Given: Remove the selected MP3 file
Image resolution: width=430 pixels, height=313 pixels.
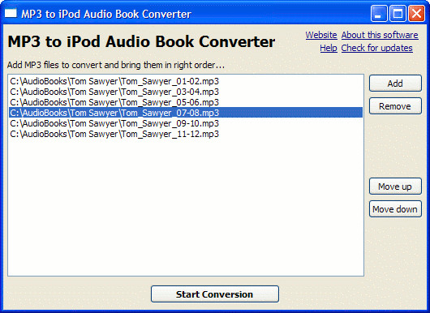Looking at the screenshot, I should 395,106.
